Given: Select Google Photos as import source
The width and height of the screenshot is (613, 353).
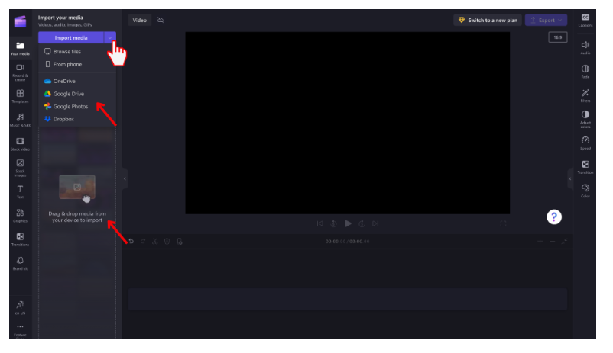Looking at the screenshot, I should tap(77, 106).
